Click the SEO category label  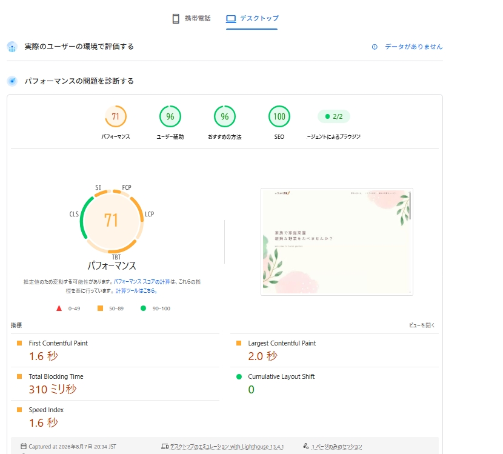279,136
